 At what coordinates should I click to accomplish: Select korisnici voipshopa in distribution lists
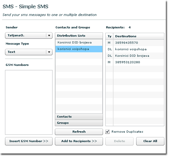coord(79,49)
